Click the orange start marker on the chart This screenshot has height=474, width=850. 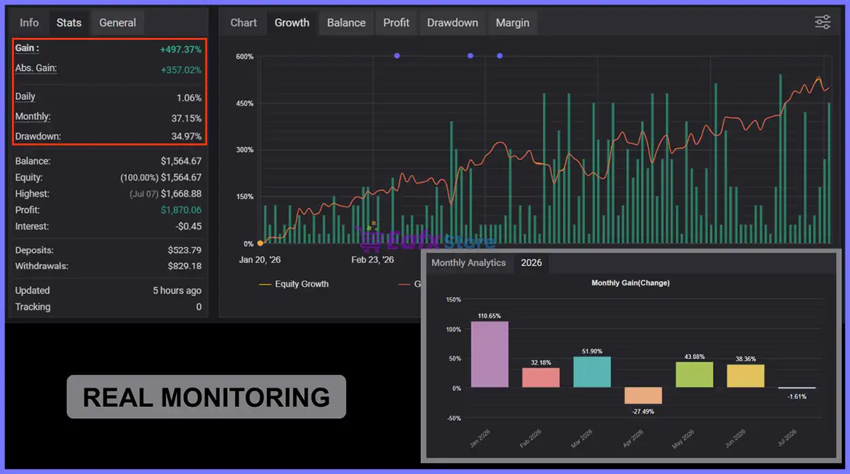(x=260, y=244)
